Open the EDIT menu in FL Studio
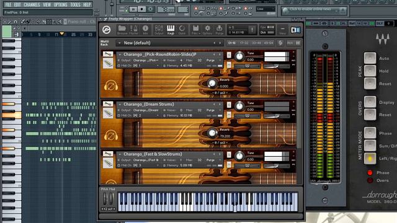The image size is (397, 223). [17, 4]
